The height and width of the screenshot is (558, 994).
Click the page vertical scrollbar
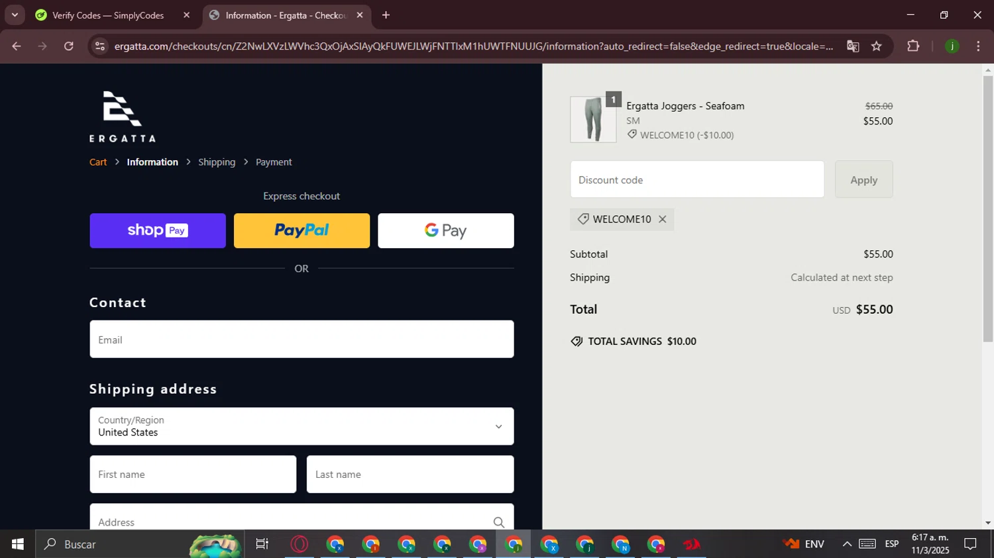click(x=988, y=209)
